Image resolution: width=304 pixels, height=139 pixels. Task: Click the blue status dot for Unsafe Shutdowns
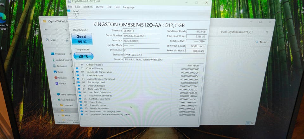(x=81, y=108)
